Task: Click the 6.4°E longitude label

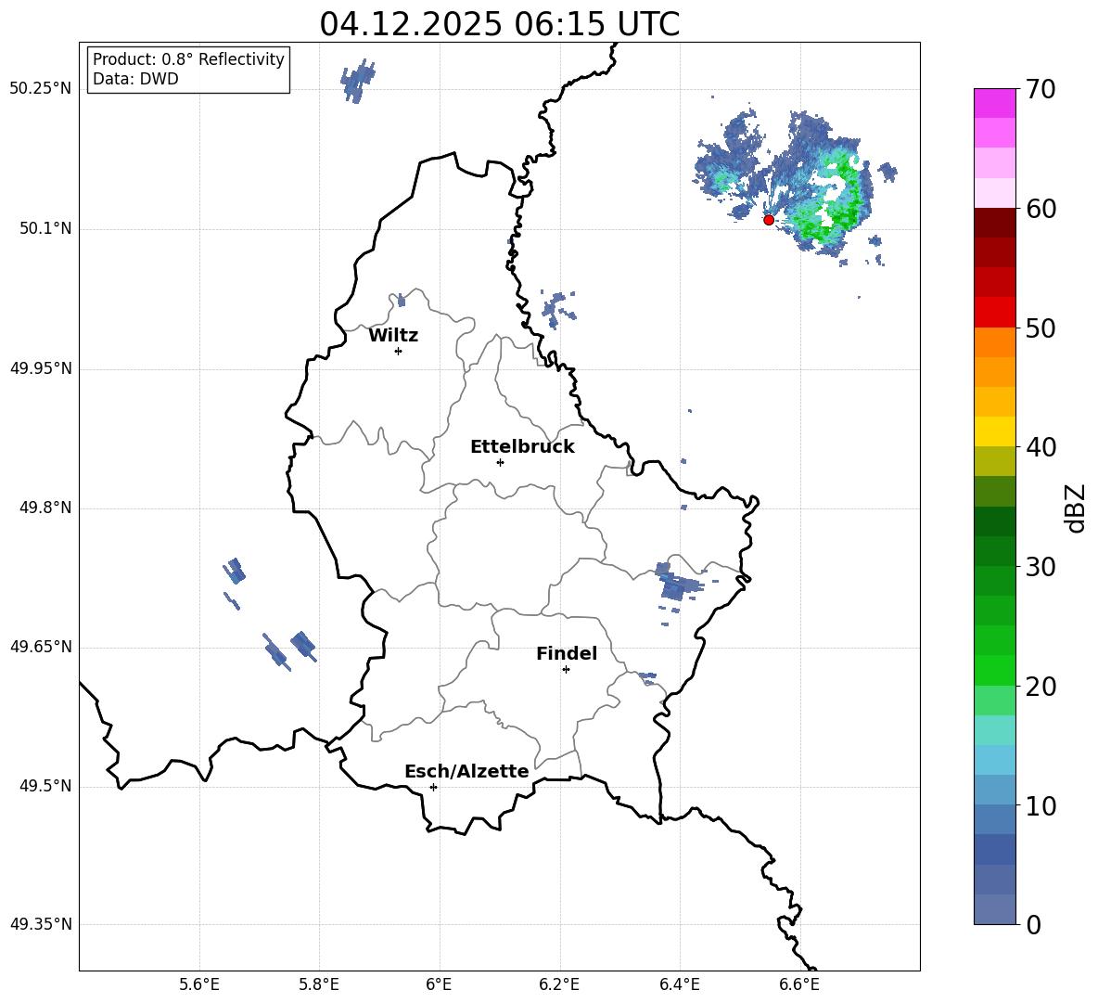Action: coord(679,984)
